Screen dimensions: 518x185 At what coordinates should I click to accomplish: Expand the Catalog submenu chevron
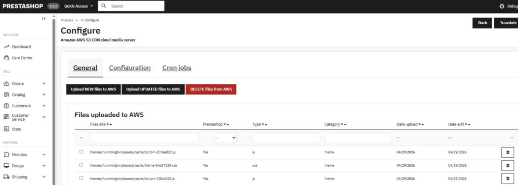point(44,95)
